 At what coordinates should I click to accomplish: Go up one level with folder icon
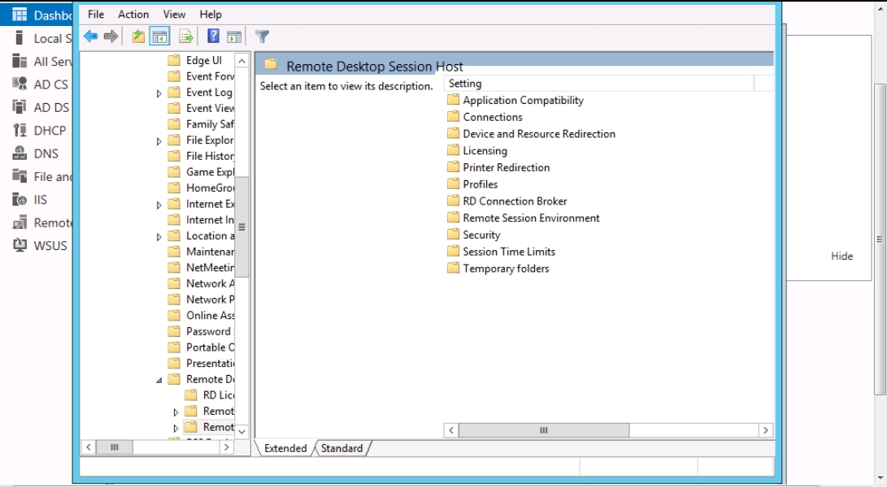coord(138,37)
